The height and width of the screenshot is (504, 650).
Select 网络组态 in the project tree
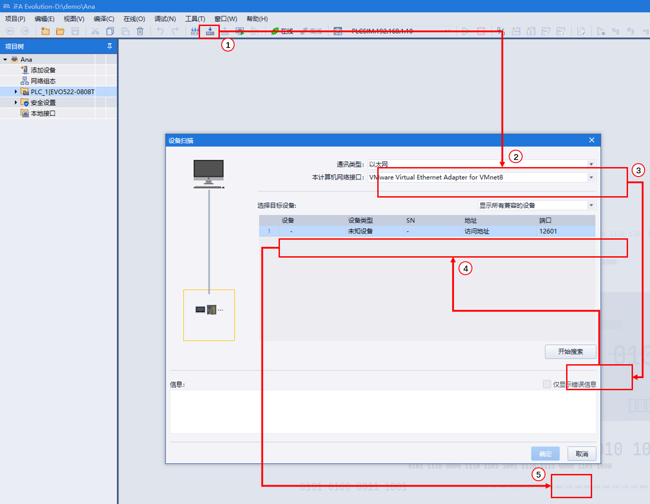coord(43,81)
